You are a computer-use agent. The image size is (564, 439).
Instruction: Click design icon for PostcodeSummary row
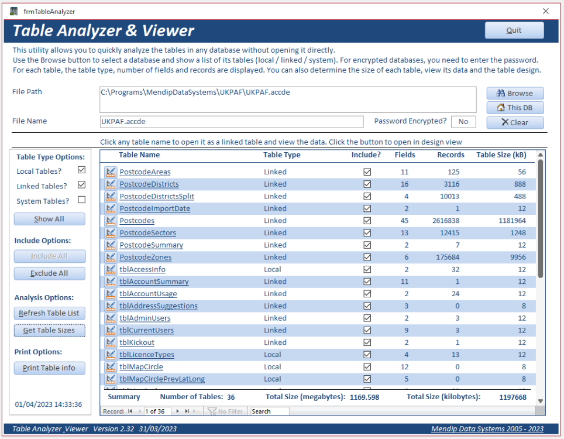(111, 245)
